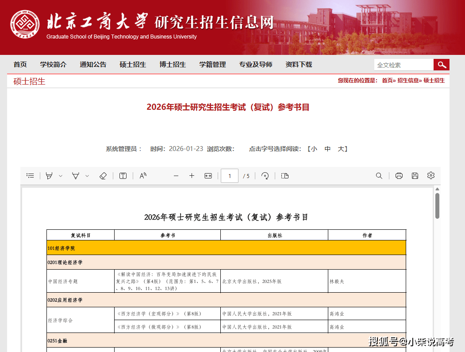The height and width of the screenshot is (352, 465).
Task: Follow the 首页 breadcrumb link
Action: point(387,81)
